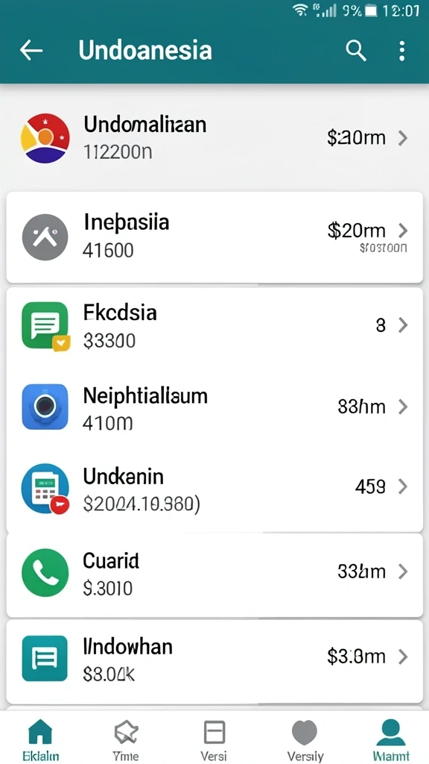Tap the back arrow in header
429x764 pixels.
(31, 50)
